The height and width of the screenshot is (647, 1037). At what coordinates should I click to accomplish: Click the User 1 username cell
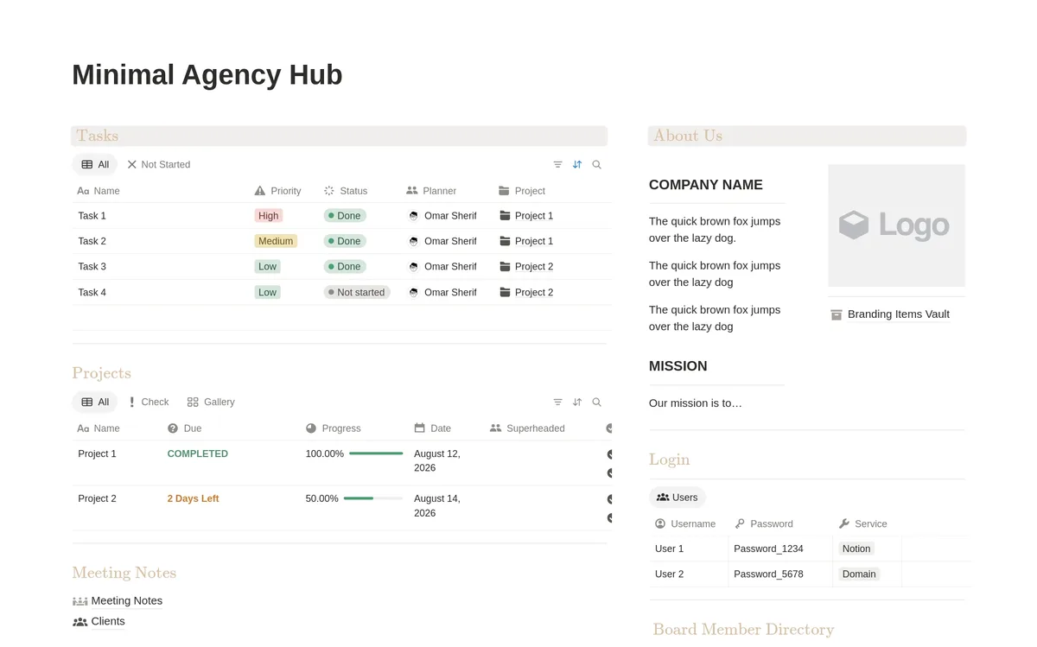689,549
